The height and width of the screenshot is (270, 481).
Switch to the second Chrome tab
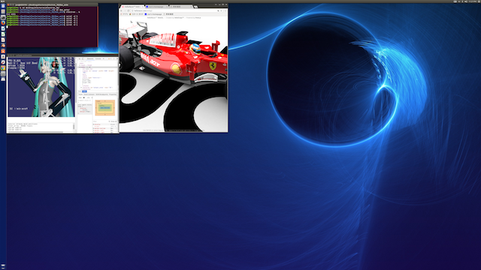pyautogui.click(x=157, y=7)
